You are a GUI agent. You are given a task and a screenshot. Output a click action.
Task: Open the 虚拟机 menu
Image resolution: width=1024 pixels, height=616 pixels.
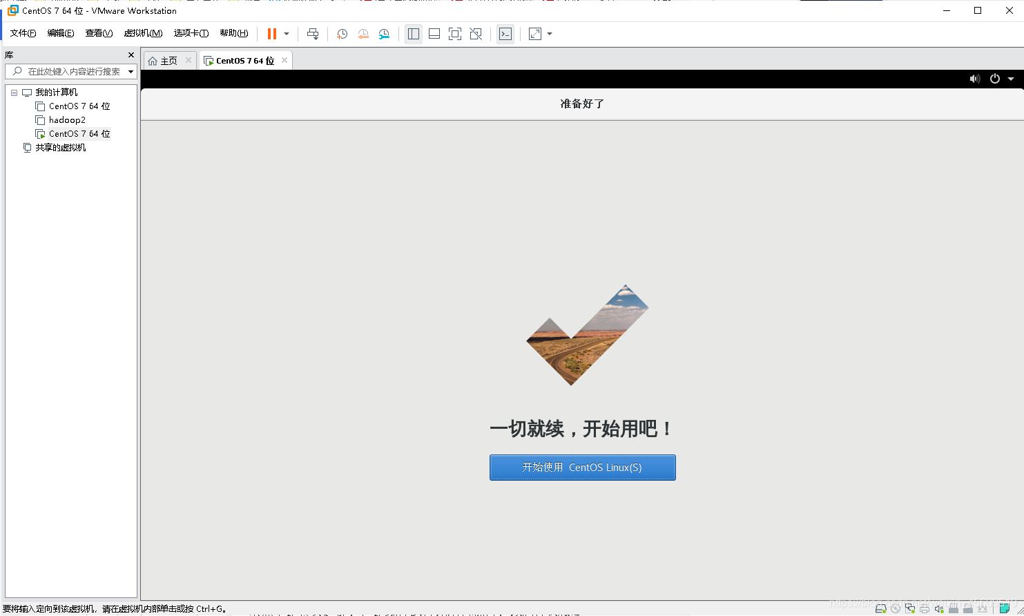[143, 33]
